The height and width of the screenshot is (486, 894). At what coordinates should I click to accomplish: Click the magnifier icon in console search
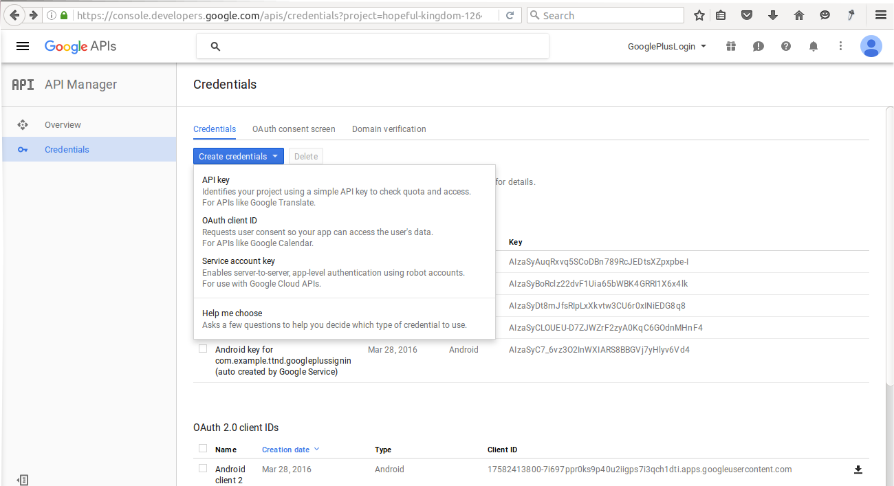[215, 46]
